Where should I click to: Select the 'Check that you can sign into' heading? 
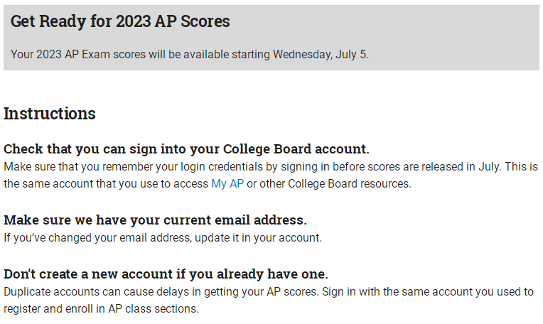186,148
